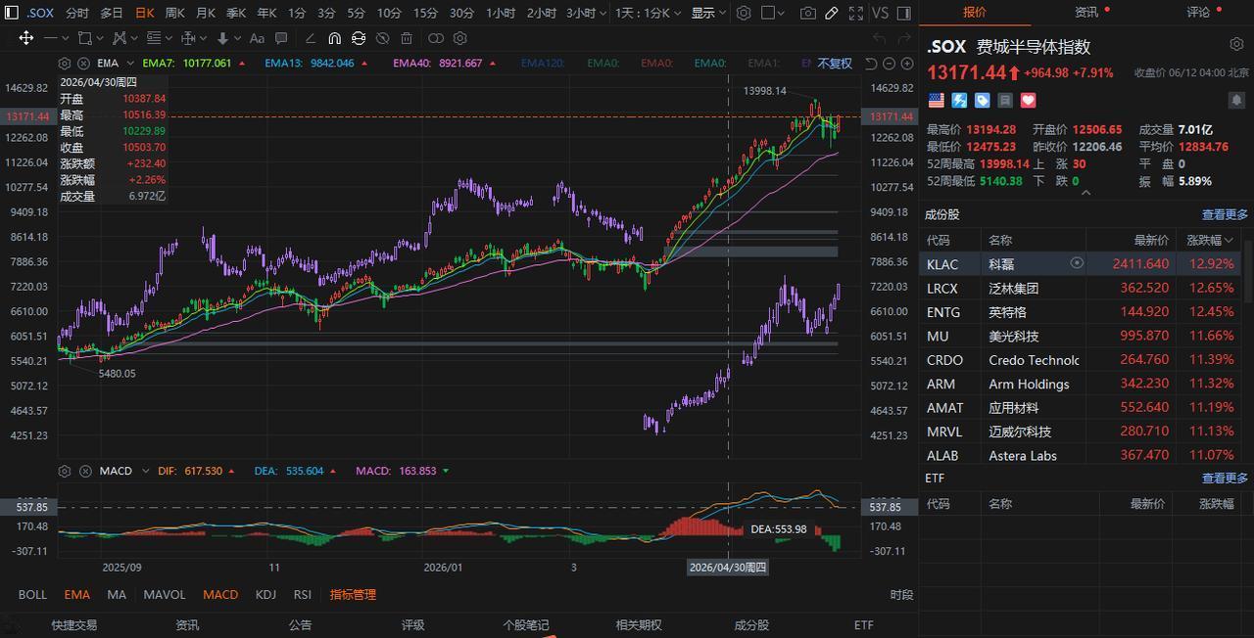Expand EMA indicator name dropdown

[x=130, y=63]
